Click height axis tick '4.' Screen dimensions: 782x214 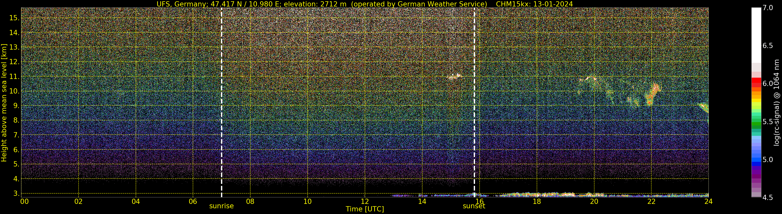click(16, 179)
